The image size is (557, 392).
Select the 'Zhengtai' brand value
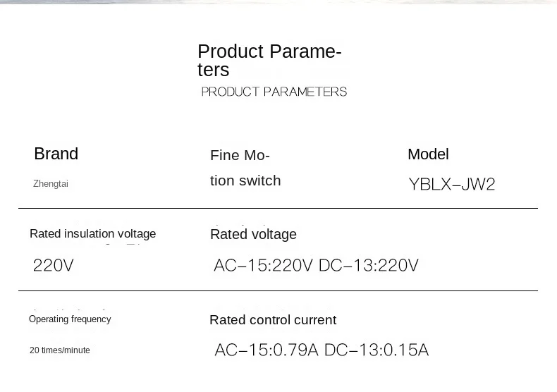pyautogui.click(x=51, y=184)
